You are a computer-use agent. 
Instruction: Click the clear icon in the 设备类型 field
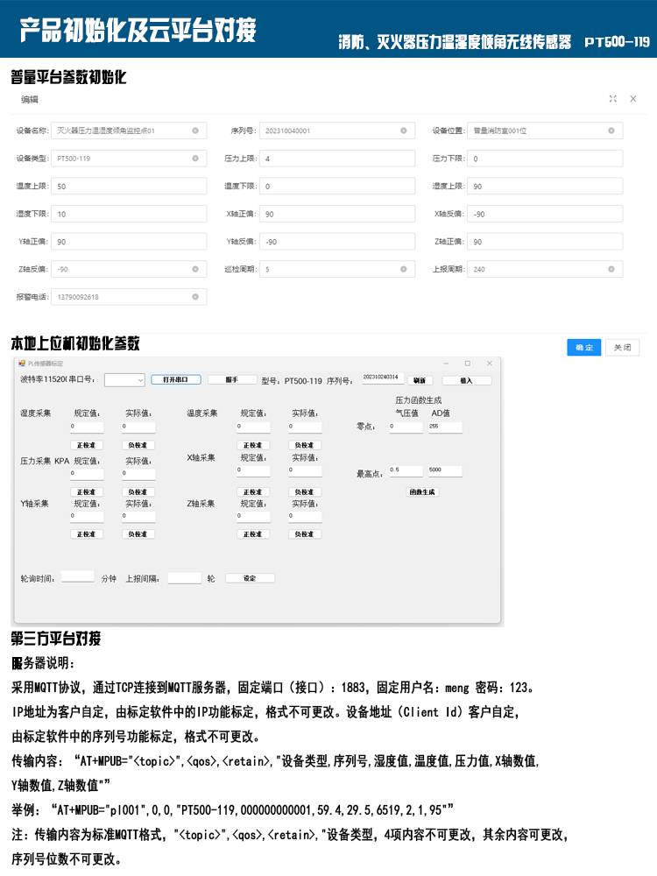[x=195, y=159]
